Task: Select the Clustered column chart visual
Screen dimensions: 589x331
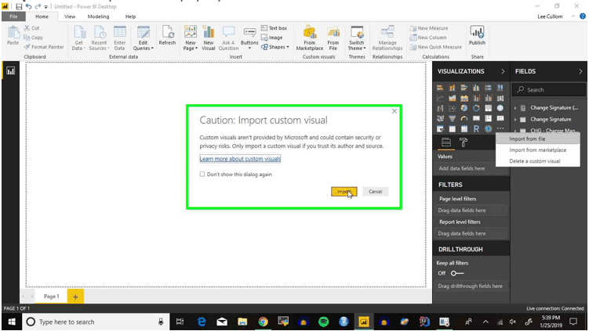Action: coord(476,88)
